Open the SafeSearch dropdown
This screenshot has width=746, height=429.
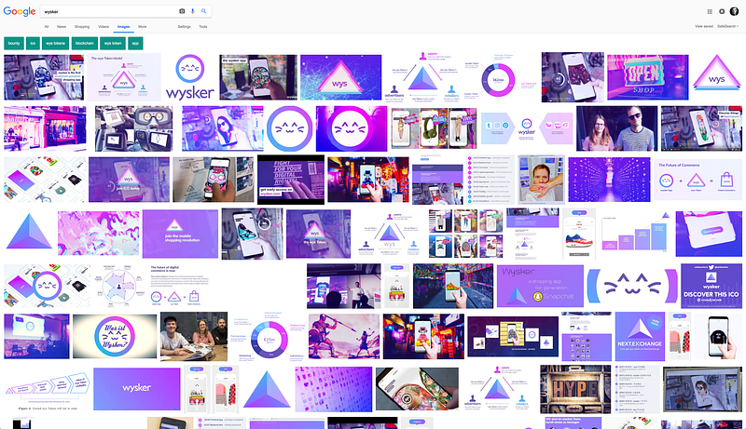click(728, 27)
